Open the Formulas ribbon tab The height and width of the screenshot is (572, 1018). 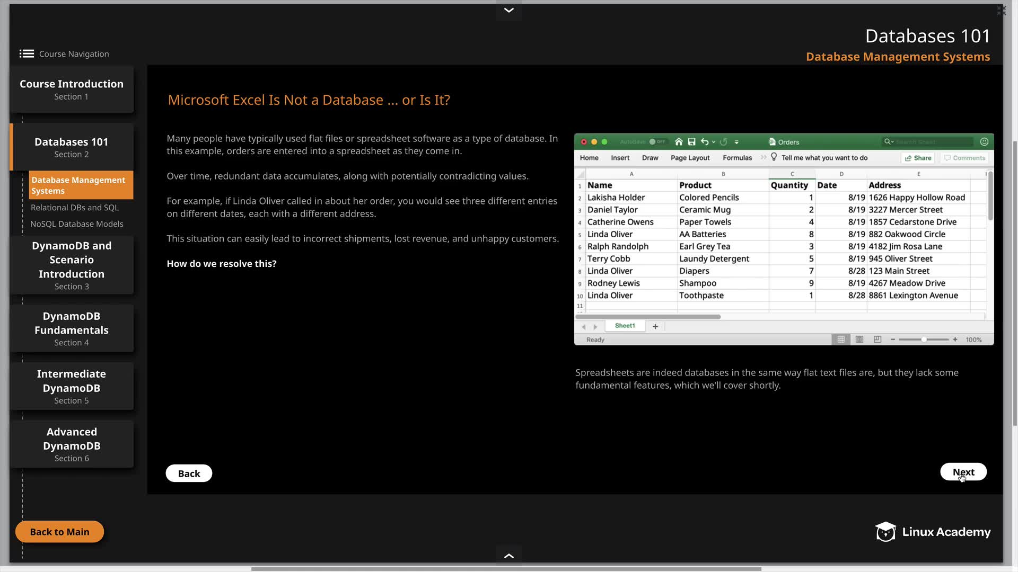737,158
